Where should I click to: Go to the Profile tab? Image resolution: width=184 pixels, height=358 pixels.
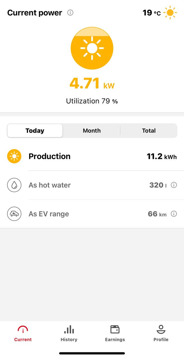coord(161,333)
